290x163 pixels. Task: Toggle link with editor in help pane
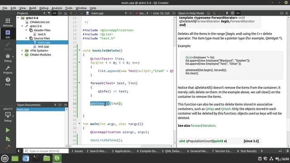point(238,13)
